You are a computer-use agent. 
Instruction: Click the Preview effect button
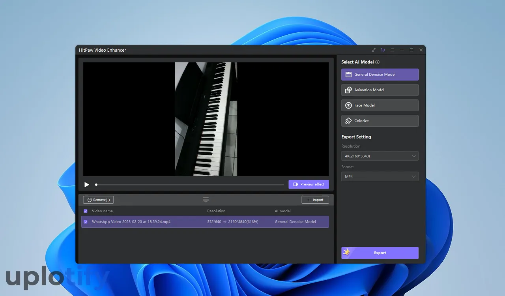(309, 184)
